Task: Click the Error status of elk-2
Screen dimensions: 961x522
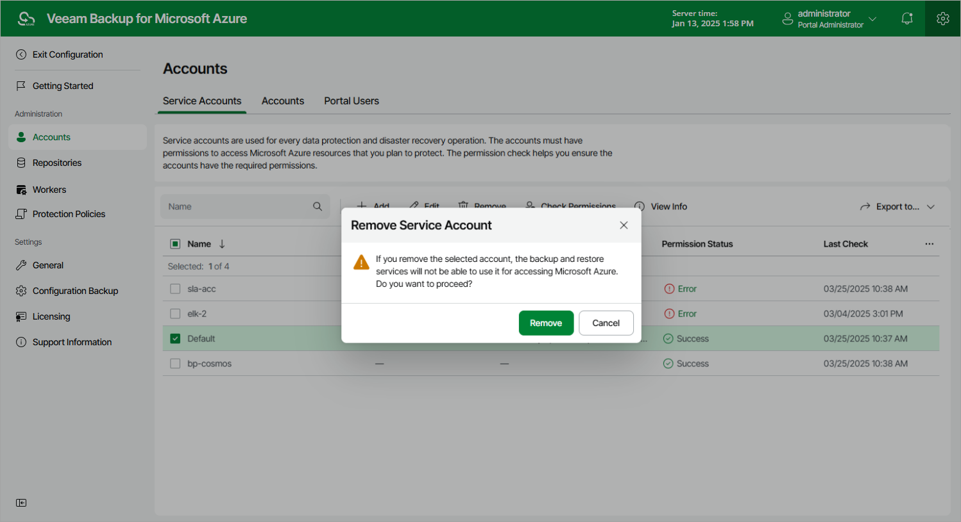Action: tap(681, 314)
